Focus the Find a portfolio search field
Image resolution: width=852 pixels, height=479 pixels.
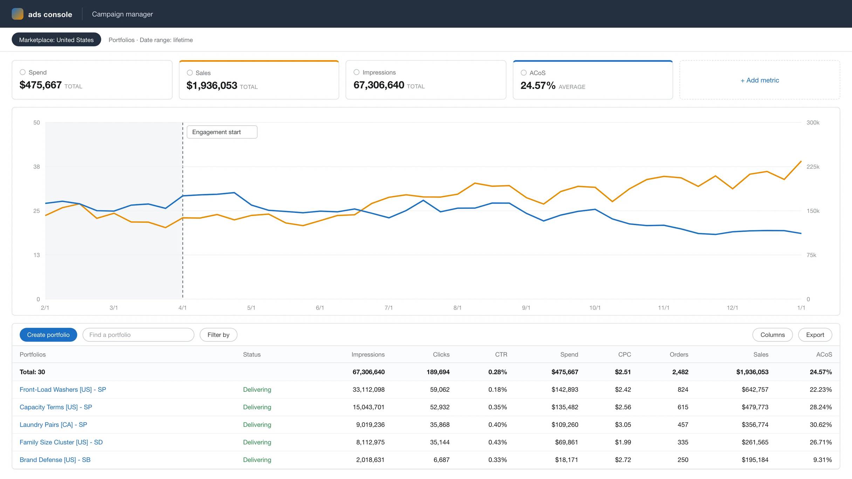click(x=138, y=335)
